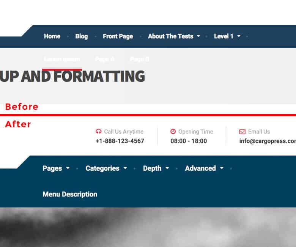Click the headphones icon beside Call Us Anytime
This screenshot has height=247, width=296.
[99, 131]
